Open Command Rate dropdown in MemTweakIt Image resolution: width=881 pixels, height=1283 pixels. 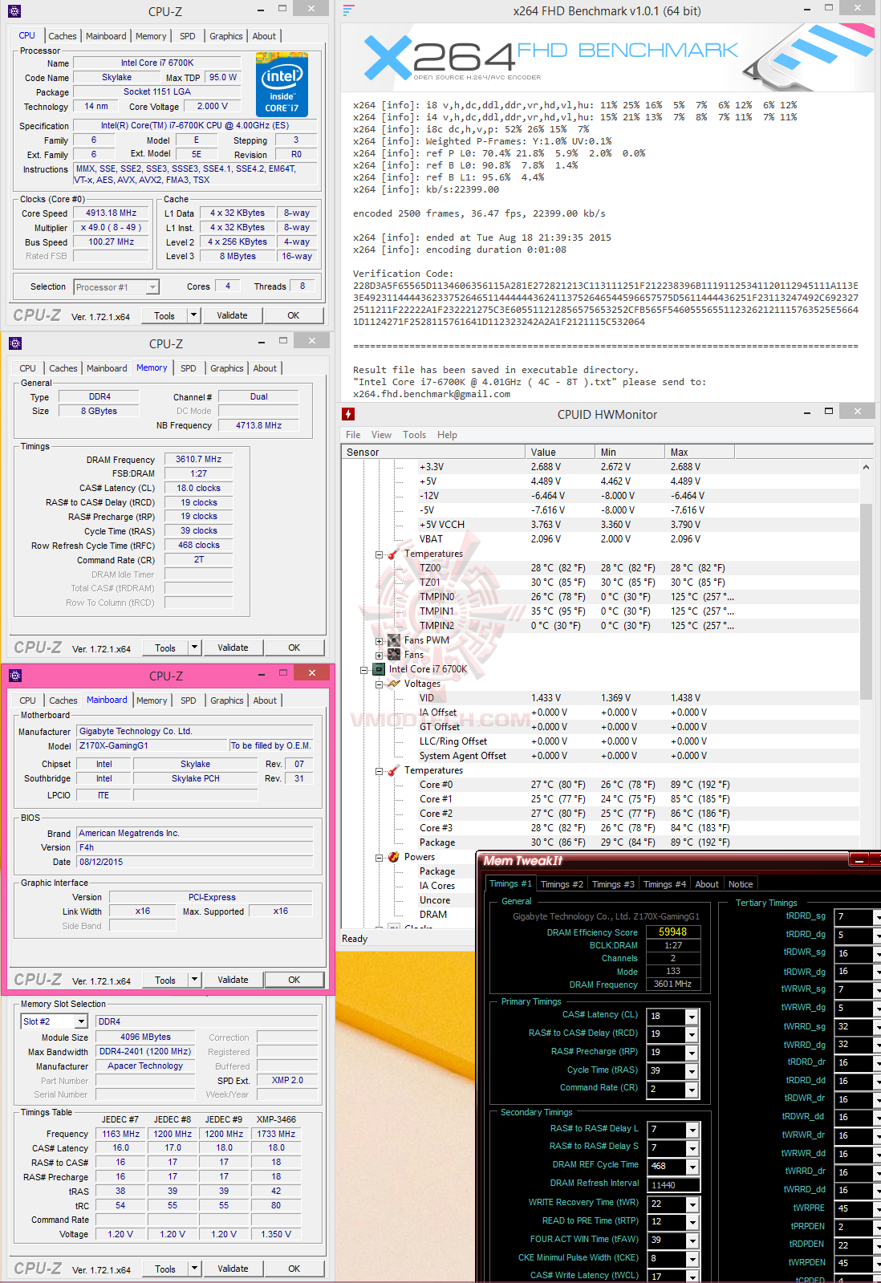(x=692, y=1090)
